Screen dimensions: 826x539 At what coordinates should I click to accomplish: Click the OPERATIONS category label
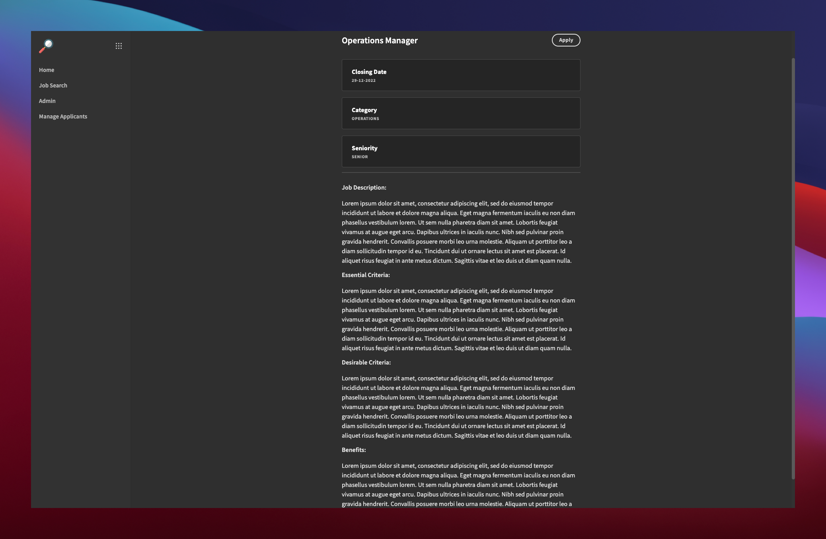[x=365, y=118]
